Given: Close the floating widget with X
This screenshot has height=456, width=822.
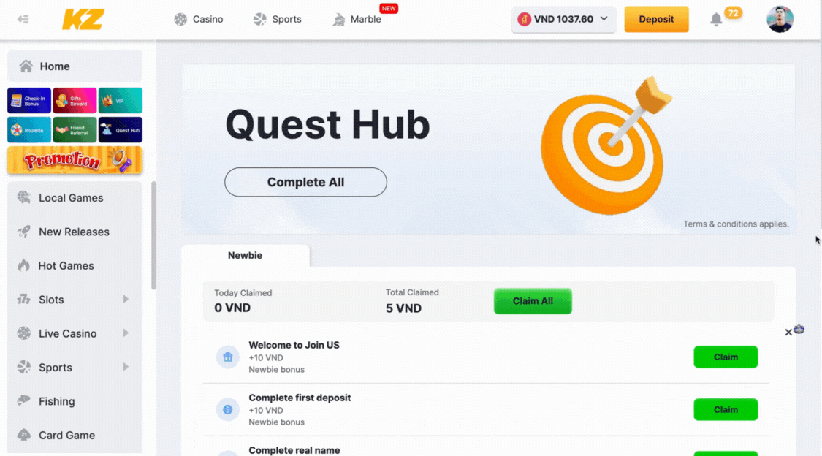Looking at the screenshot, I should click(788, 332).
